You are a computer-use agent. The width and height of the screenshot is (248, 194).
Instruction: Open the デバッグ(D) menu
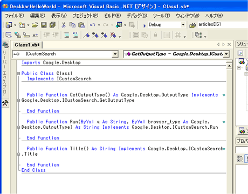coord(137,16)
